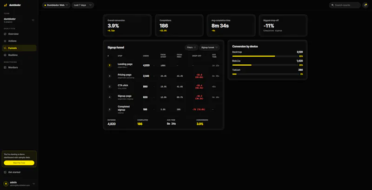Click the 18.5% from-start value
372x190 pixels.
(x=163, y=87)
